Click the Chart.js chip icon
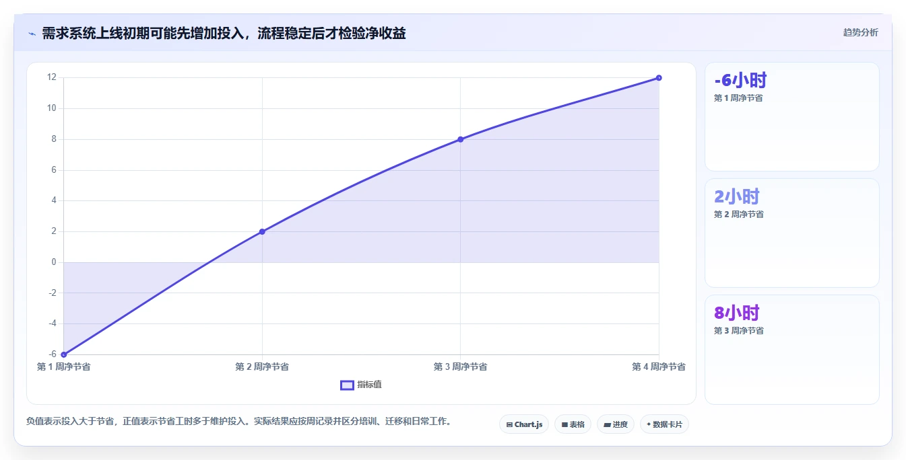906x460 pixels. coord(509,425)
